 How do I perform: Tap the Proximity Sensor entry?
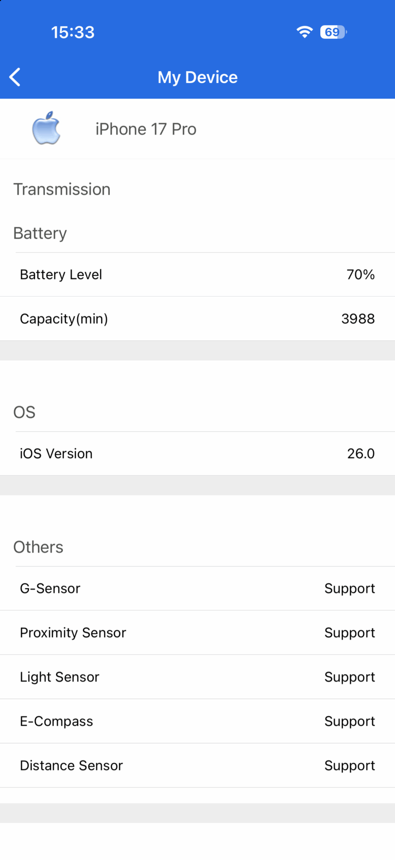(73, 633)
